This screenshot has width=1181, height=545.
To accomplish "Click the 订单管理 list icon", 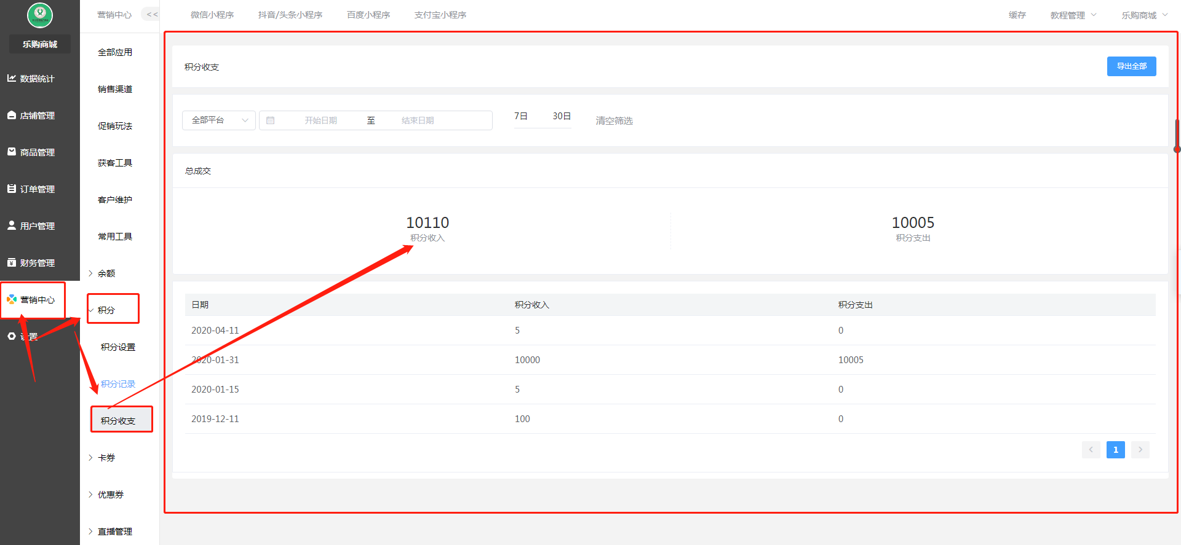I will coord(12,189).
